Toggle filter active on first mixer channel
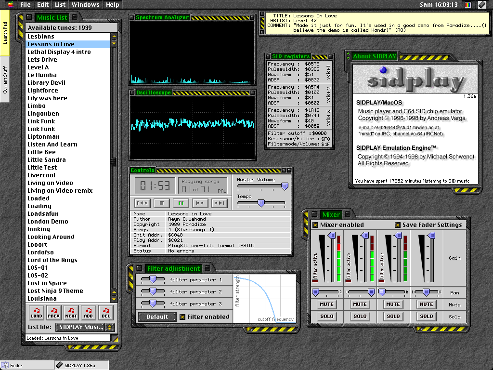Image resolution: width=493 pixels, height=370 pixels. pyautogui.click(x=315, y=281)
